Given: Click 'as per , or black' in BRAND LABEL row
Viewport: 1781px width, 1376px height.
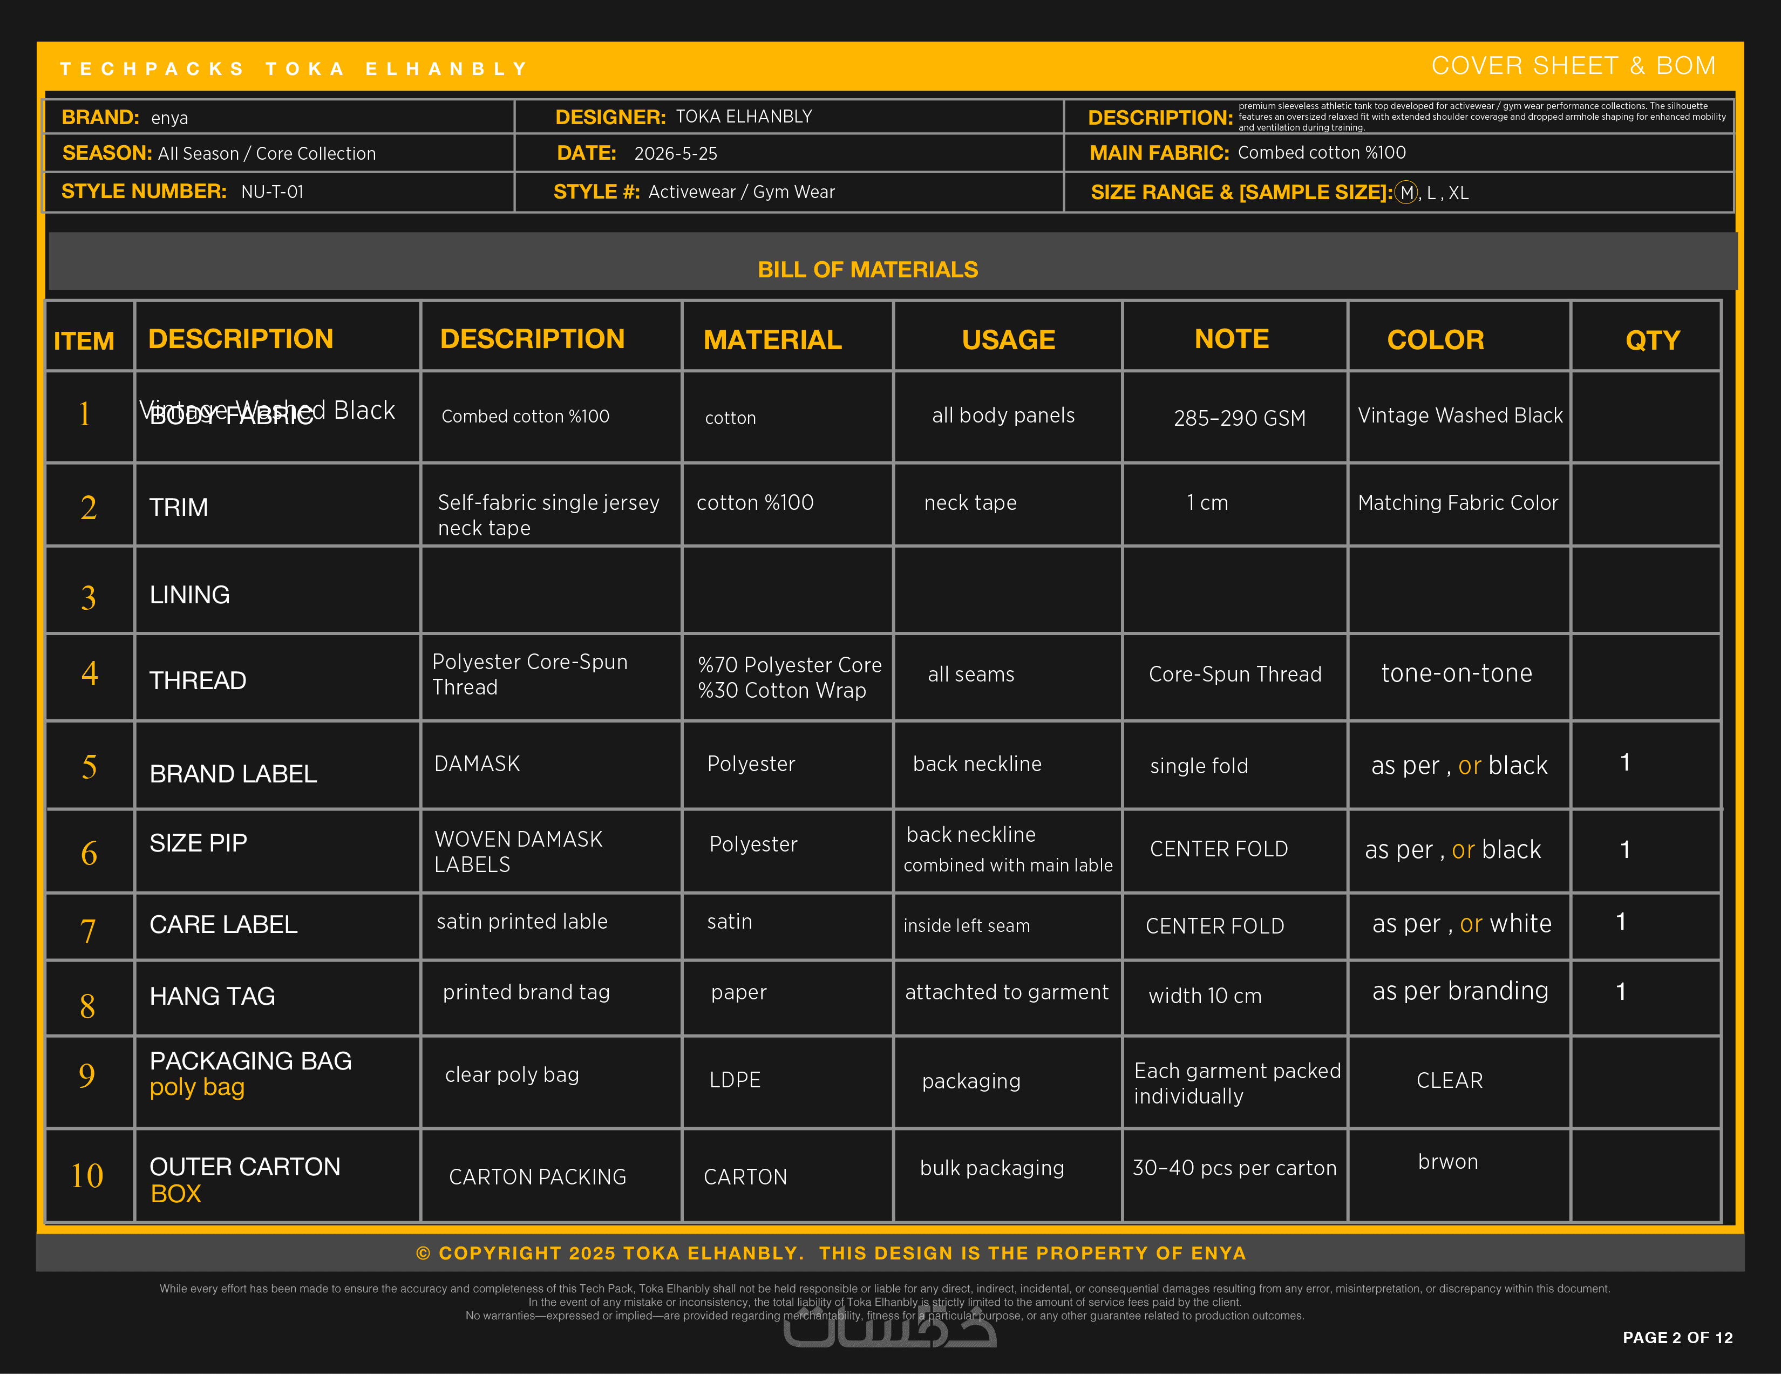Looking at the screenshot, I should click(x=1459, y=766).
